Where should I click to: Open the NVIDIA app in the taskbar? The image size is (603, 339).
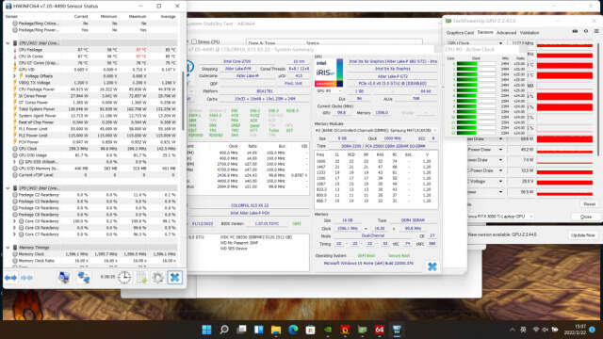tap(328, 330)
